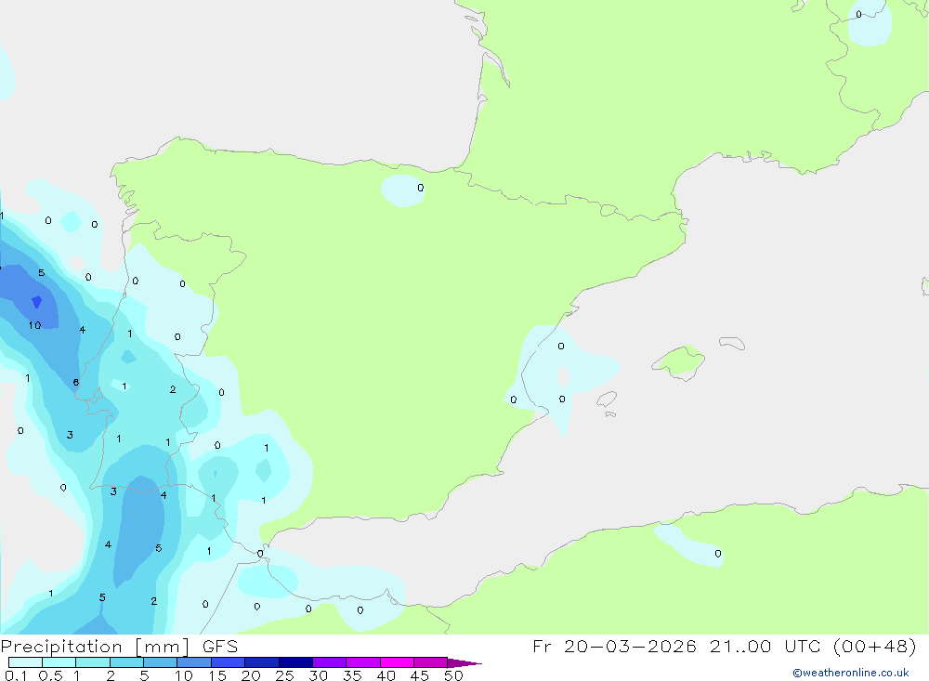Click the legend label '25'
929x681 pixels.
point(284,675)
